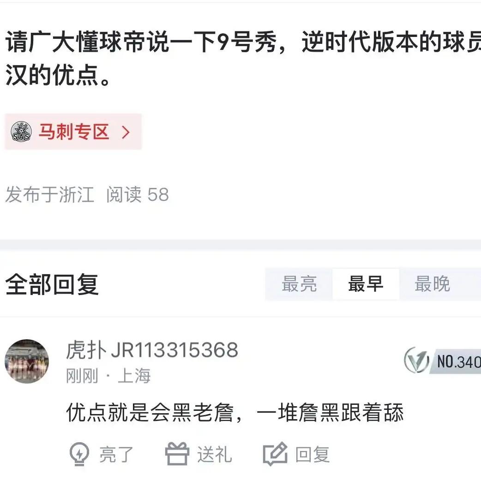Open the 马刺专区 section link
The width and height of the screenshot is (481, 481).
pos(73,132)
